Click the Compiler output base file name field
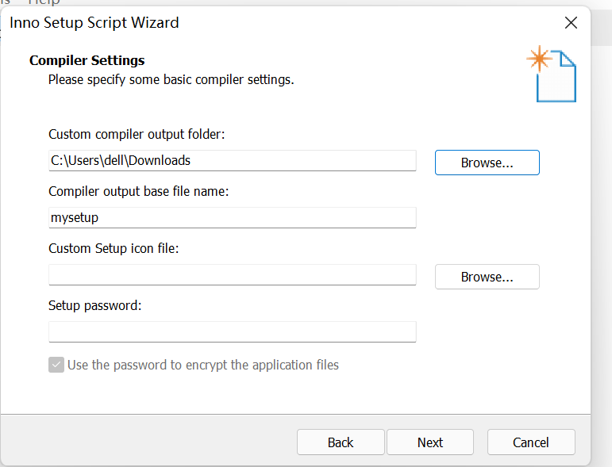The height and width of the screenshot is (467, 612). click(x=233, y=217)
